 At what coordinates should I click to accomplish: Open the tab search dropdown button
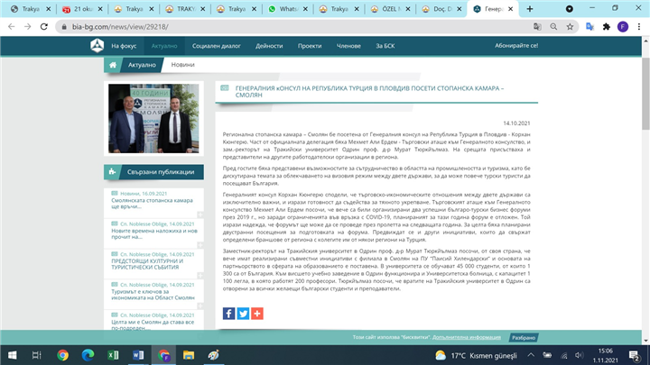coord(570,9)
